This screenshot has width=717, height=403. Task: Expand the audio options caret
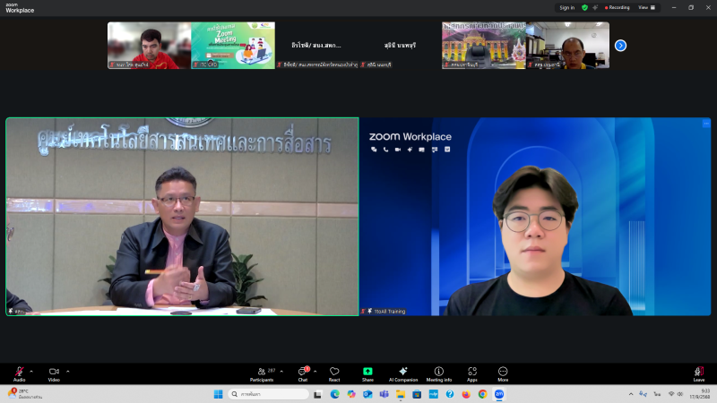coord(31,371)
